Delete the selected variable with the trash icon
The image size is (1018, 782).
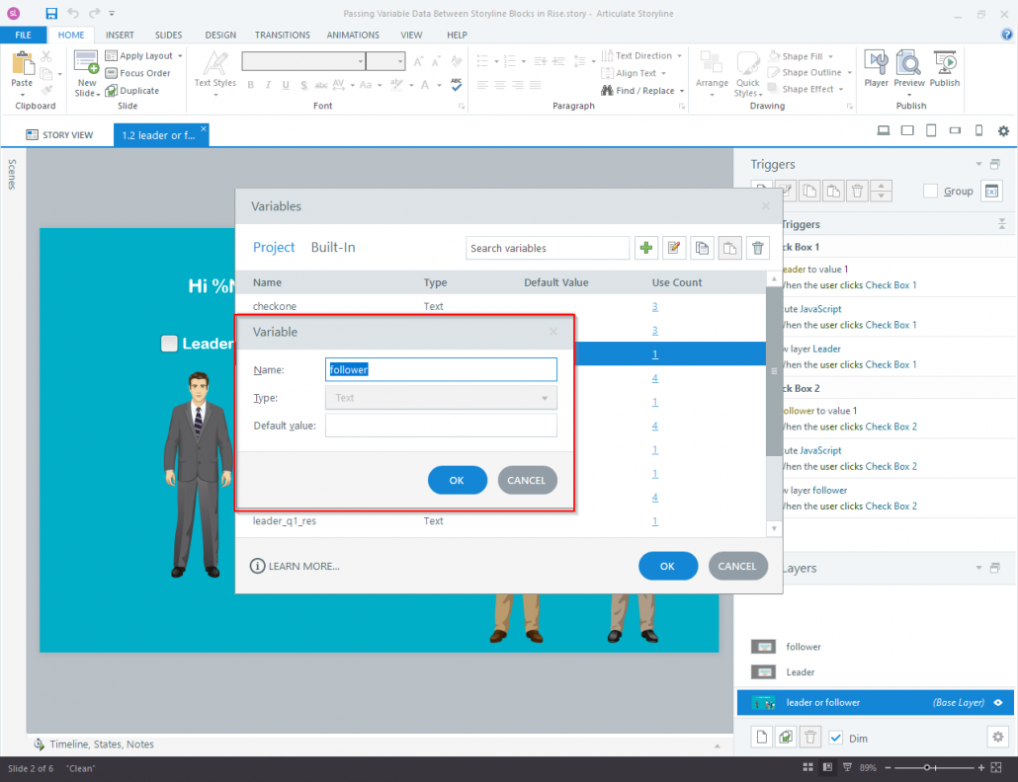(x=757, y=248)
